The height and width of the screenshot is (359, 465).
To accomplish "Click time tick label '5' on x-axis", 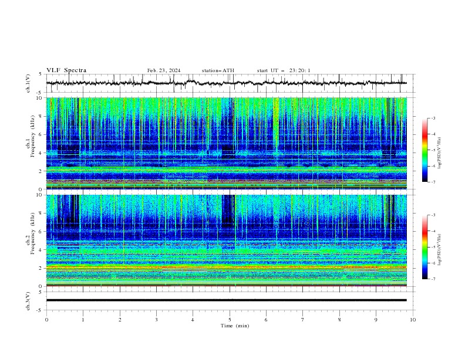I will click(230, 320).
